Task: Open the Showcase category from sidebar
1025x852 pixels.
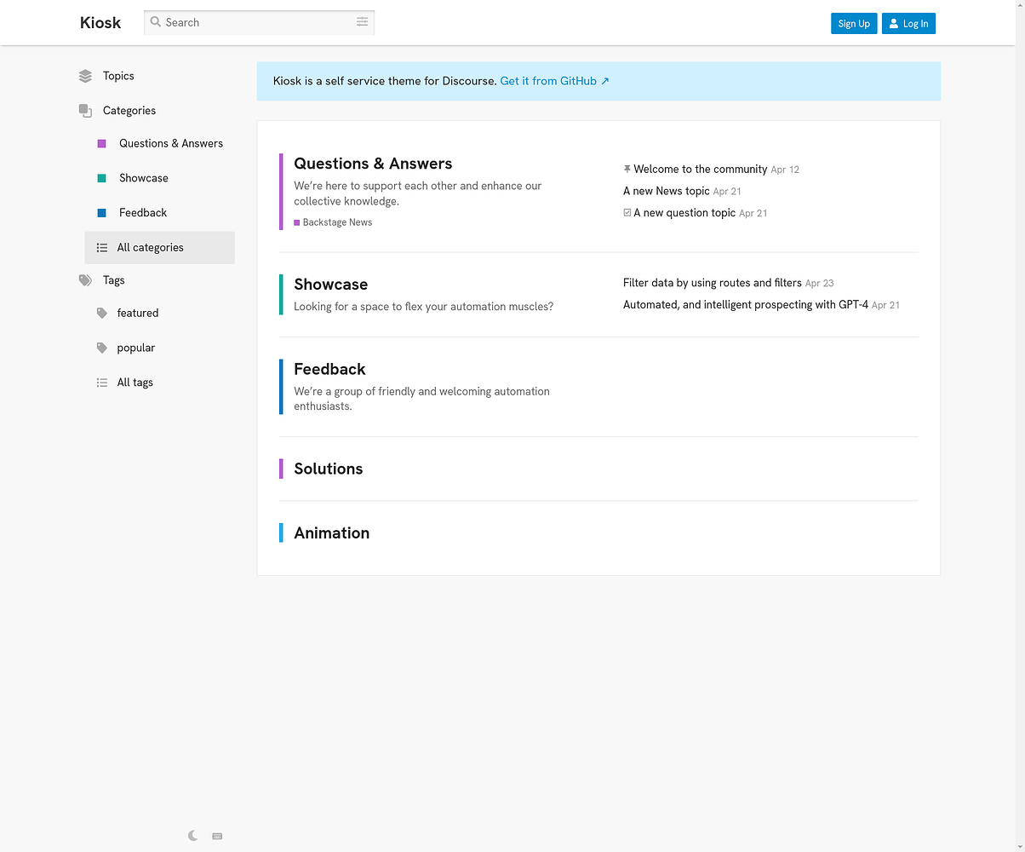Action: coord(143,178)
